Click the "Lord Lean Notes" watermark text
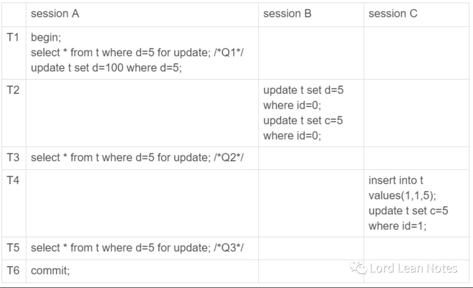 [x=413, y=268]
